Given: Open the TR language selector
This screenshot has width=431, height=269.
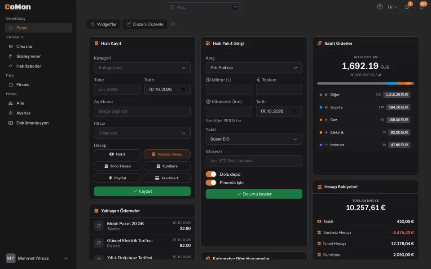Looking at the screenshot, I should coord(392,7).
